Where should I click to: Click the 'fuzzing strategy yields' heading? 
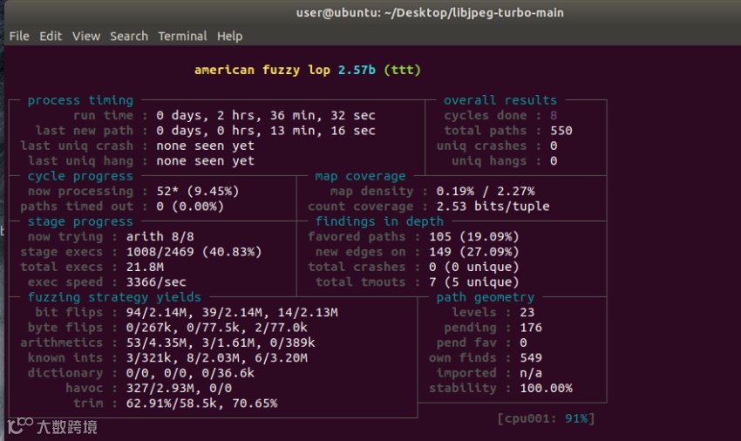(x=114, y=297)
